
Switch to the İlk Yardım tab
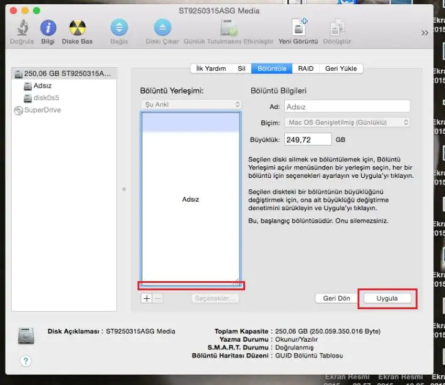tap(211, 68)
